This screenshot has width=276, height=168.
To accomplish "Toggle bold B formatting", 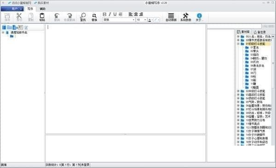I will click(104, 14).
